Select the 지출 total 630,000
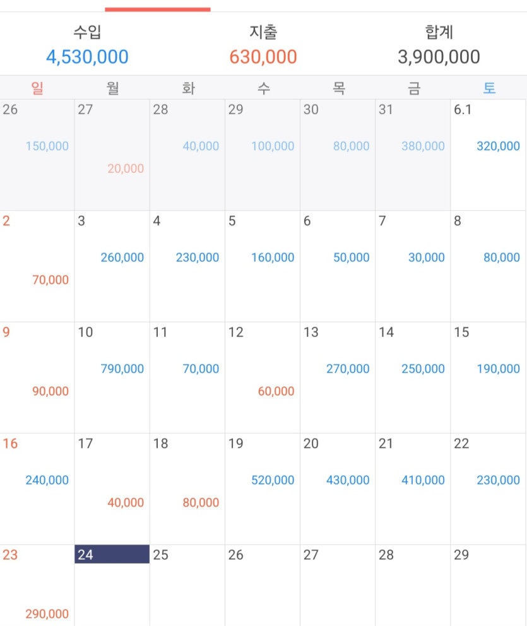 pyautogui.click(x=263, y=57)
